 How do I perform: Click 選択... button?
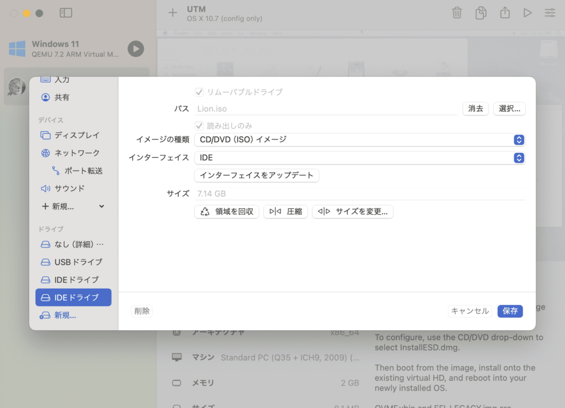pyautogui.click(x=509, y=109)
